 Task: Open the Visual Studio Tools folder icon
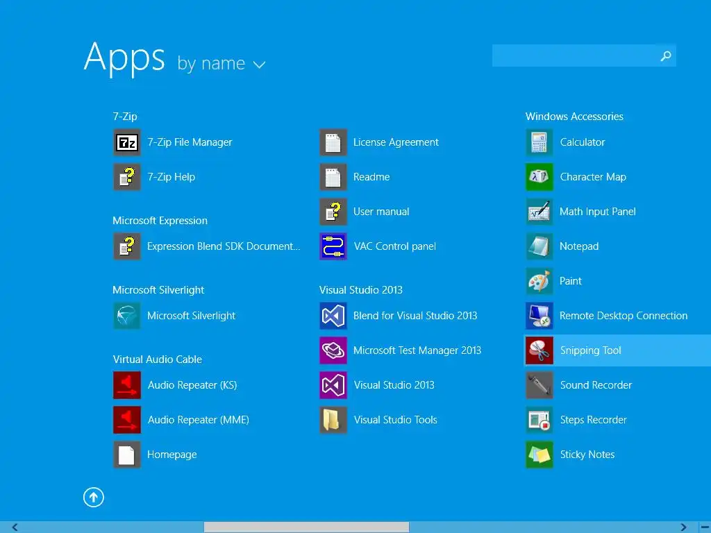coord(333,420)
